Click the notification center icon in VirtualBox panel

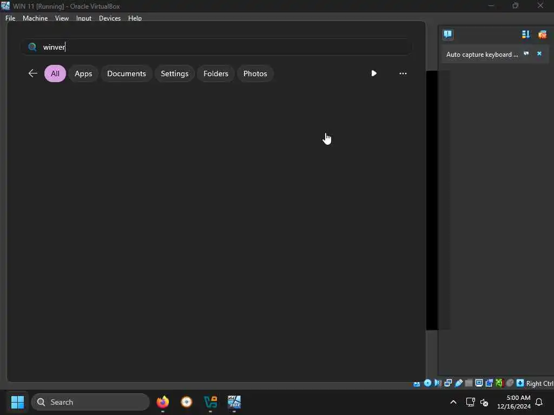447,34
